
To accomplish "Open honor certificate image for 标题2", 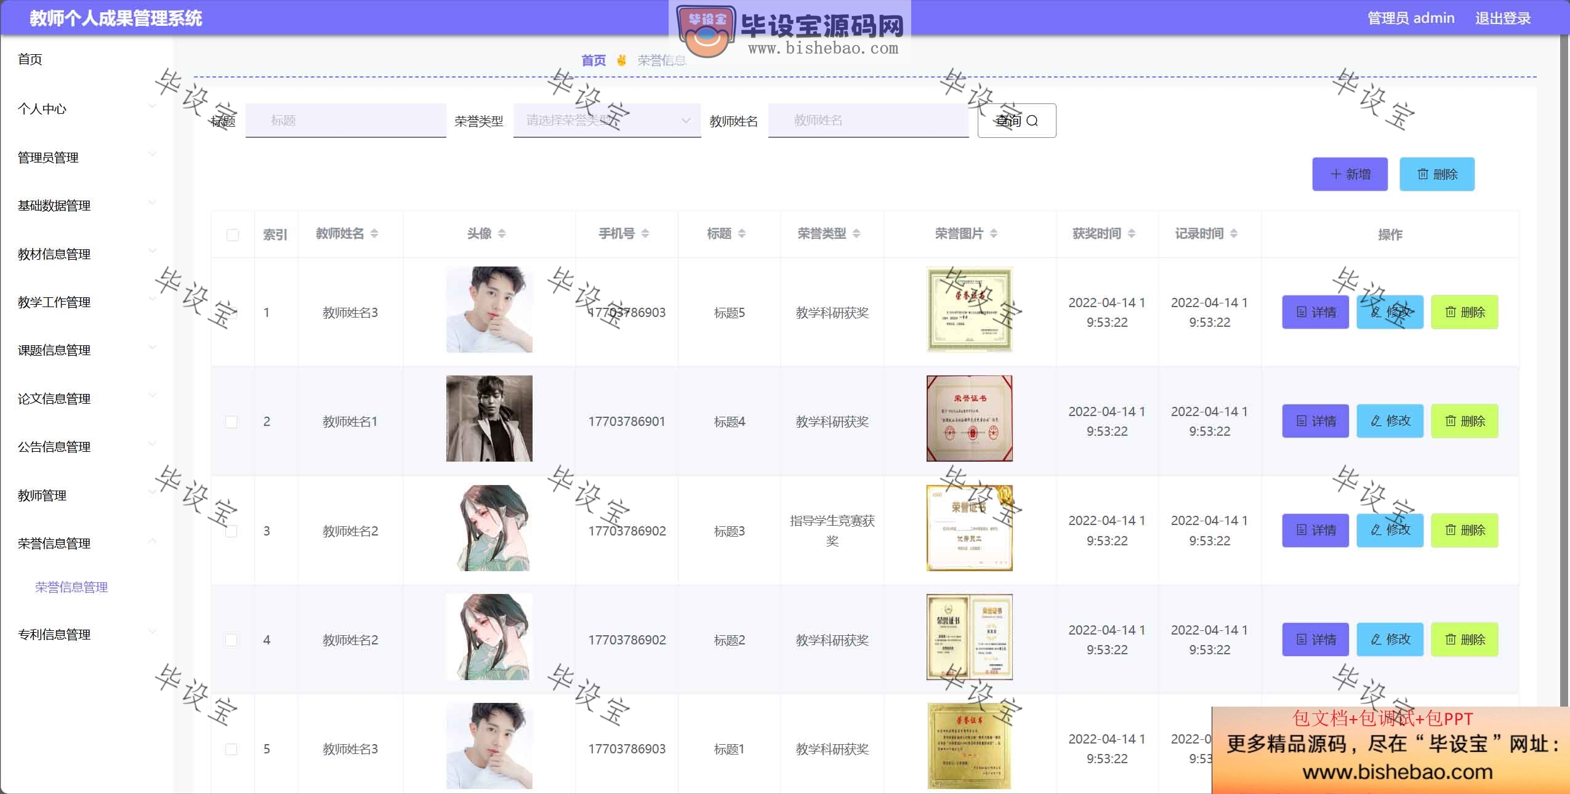I will coord(970,637).
